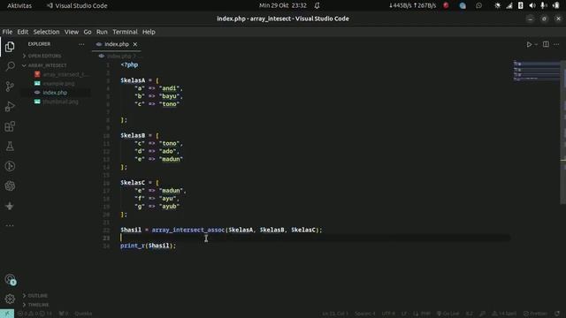Click the code minimap preview

[x=536, y=71]
